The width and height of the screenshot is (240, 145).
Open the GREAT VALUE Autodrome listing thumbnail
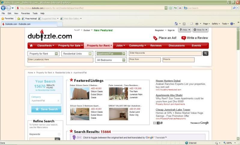pos(118,114)
